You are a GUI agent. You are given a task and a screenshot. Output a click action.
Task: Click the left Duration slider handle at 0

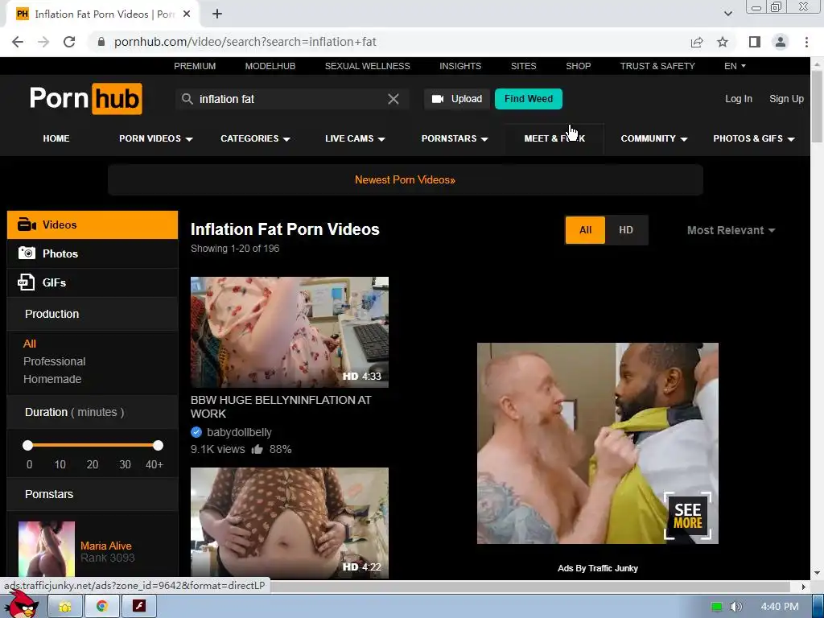pos(28,446)
